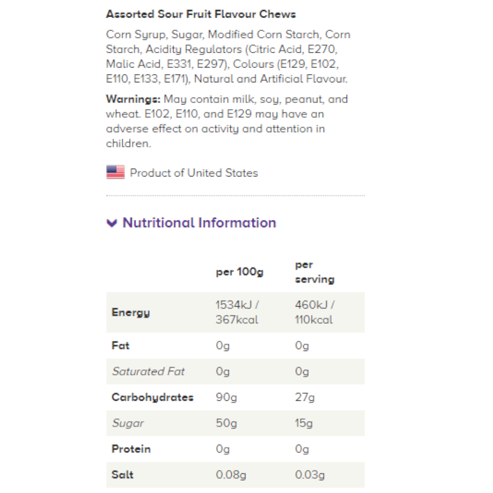
Task: Click the 90g carbohydrates value
Action: 226,397
